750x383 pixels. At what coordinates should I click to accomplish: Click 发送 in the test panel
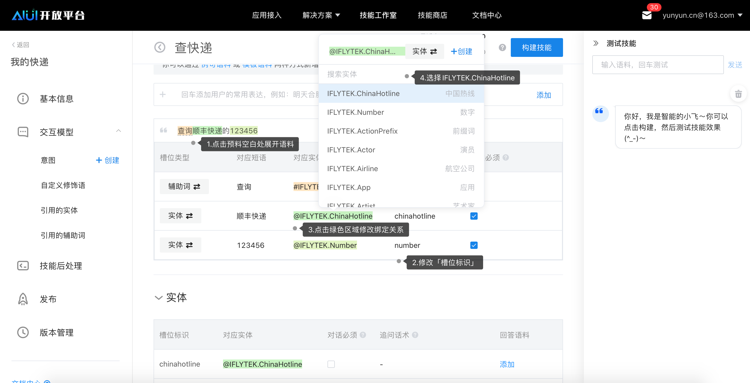pos(735,65)
